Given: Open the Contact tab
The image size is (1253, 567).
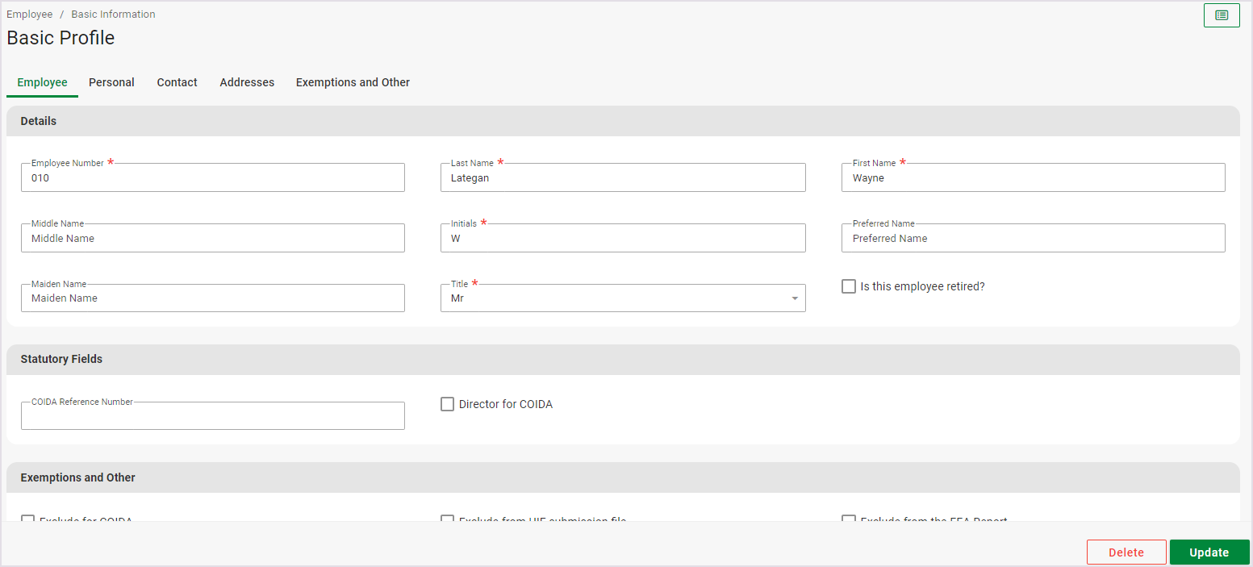Looking at the screenshot, I should click(x=177, y=82).
